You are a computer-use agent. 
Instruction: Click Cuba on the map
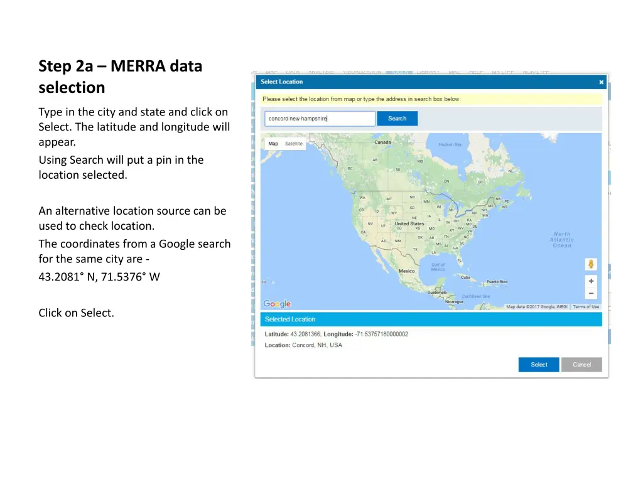[465, 277]
